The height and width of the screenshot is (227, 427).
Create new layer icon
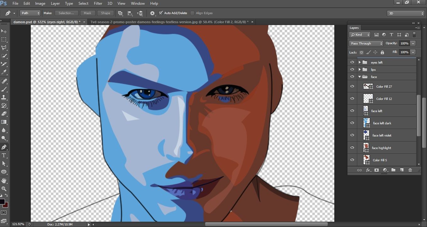click(402, 170)
